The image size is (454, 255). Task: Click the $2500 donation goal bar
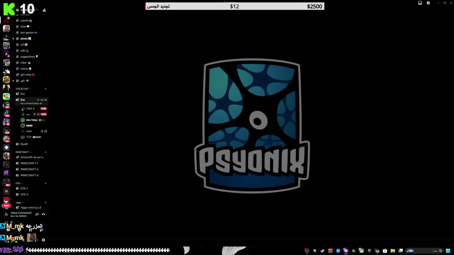click(235, 6)
